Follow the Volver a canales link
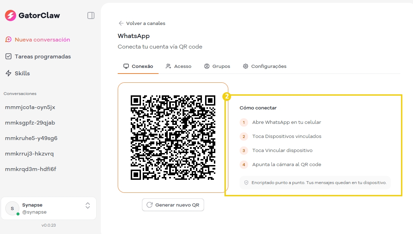This screenshot has width=413, height=234. tap(146, 23)
